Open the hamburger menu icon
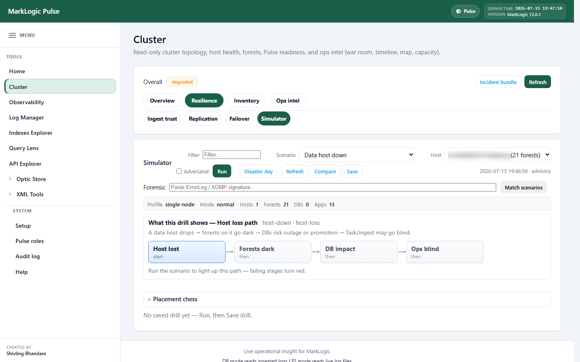 12,35
